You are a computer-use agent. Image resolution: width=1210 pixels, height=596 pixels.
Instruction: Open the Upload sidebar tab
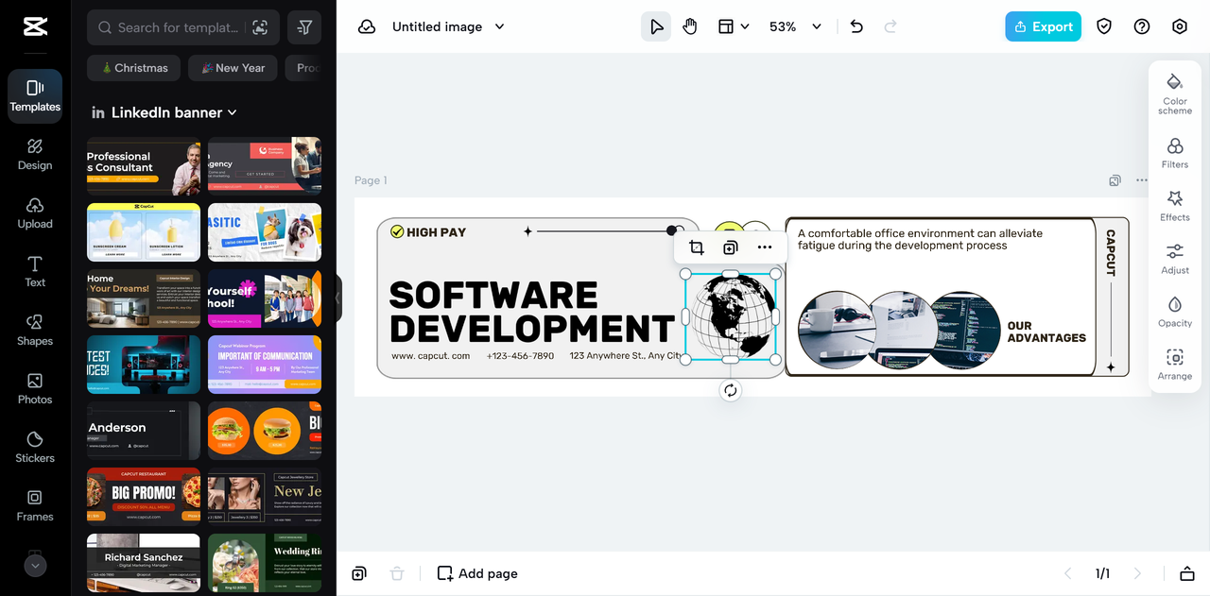pos(35,213)
